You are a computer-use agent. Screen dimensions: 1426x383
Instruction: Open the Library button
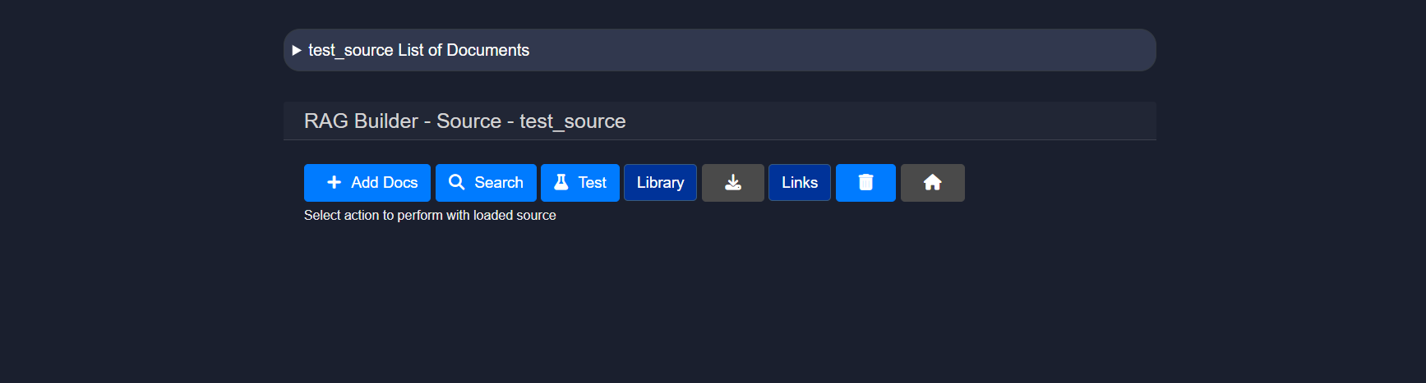coord(660,183)
